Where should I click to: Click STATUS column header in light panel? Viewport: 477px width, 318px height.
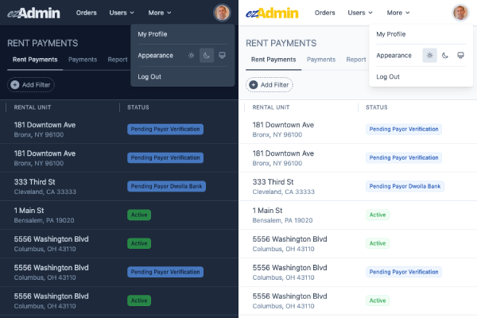(x=377, y=107)
